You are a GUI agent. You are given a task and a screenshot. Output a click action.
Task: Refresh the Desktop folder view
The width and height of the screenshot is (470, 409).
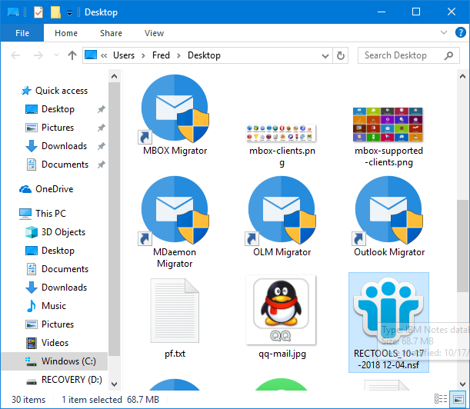(x=341, y=55)
